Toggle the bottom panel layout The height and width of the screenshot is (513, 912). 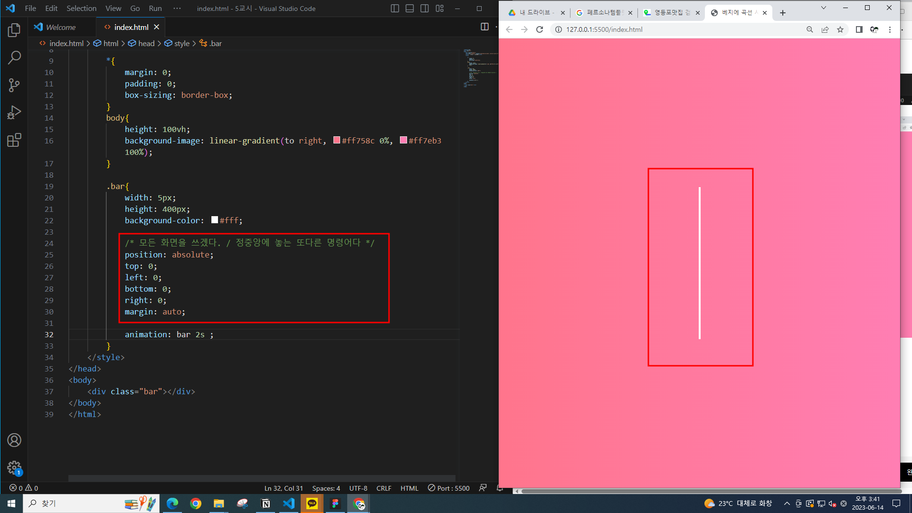[x=409, y=9]
